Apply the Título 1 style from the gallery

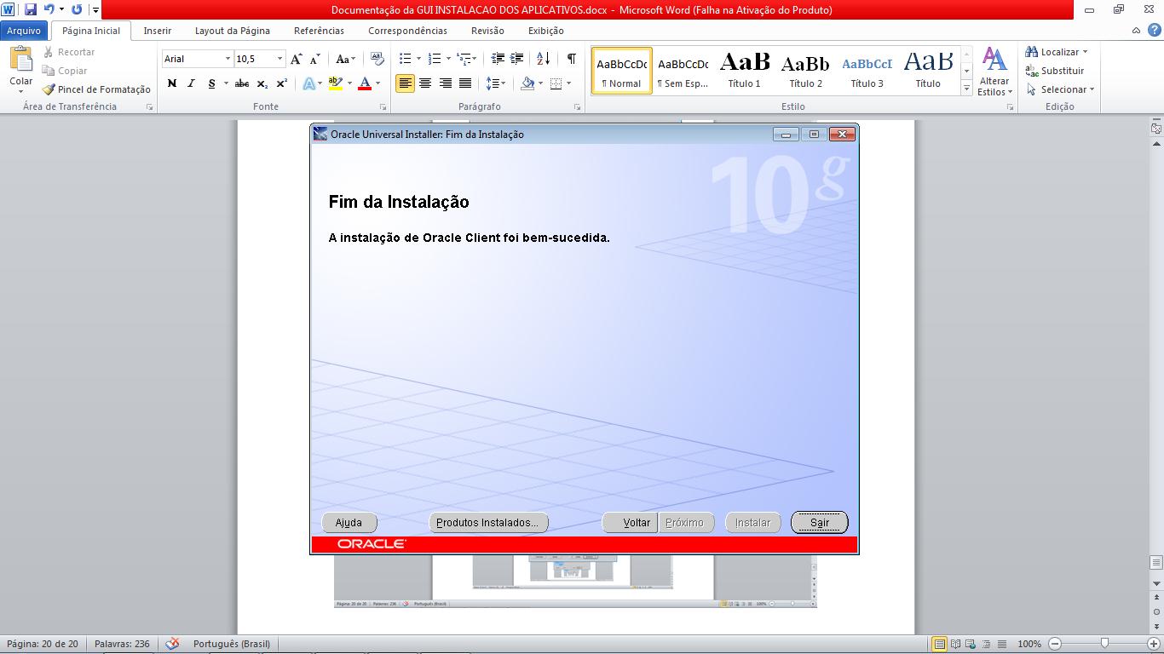(744, 68)
